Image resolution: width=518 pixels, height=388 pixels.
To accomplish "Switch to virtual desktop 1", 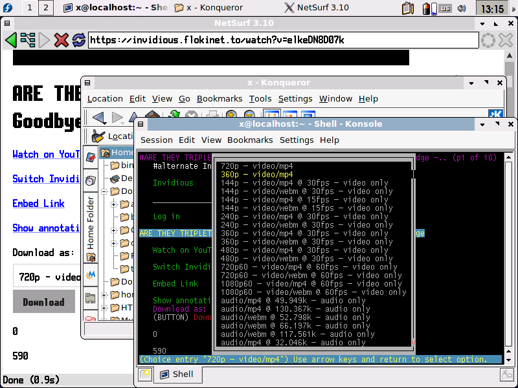I will point(30,8).
